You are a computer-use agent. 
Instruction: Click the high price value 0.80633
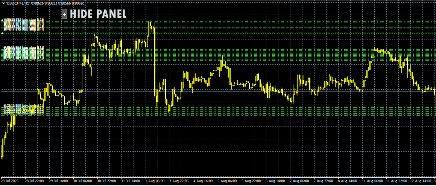(x=51, y=3)
